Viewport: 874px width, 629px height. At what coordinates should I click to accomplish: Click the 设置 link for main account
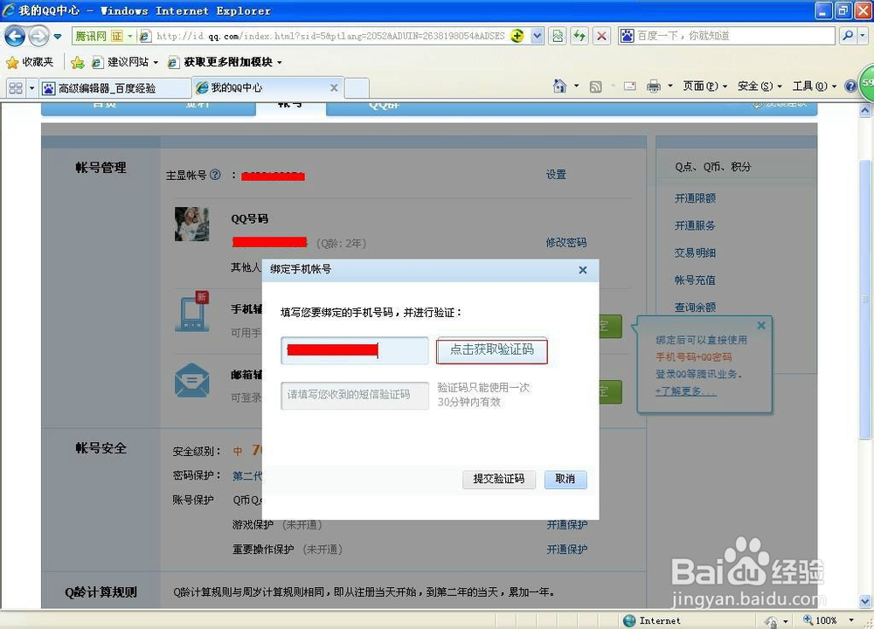pyautogui.click(x=556, y=175)
